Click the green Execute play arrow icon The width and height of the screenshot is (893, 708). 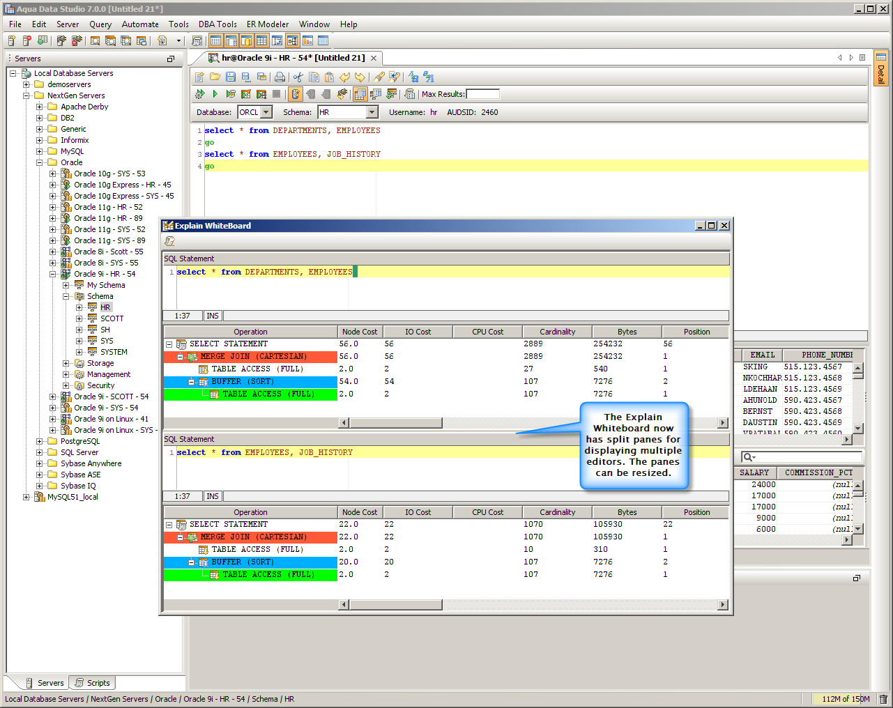[x=215, y=94]
